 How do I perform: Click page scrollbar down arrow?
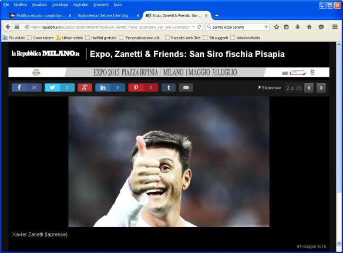pyautogui.click(x=339, y=243)
